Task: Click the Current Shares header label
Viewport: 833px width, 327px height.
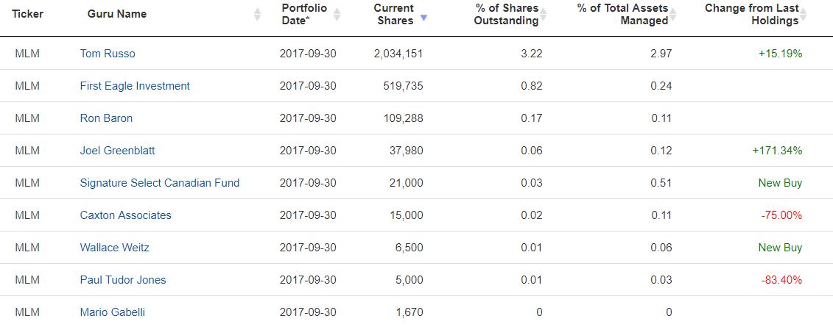Action: coord(393,14)
